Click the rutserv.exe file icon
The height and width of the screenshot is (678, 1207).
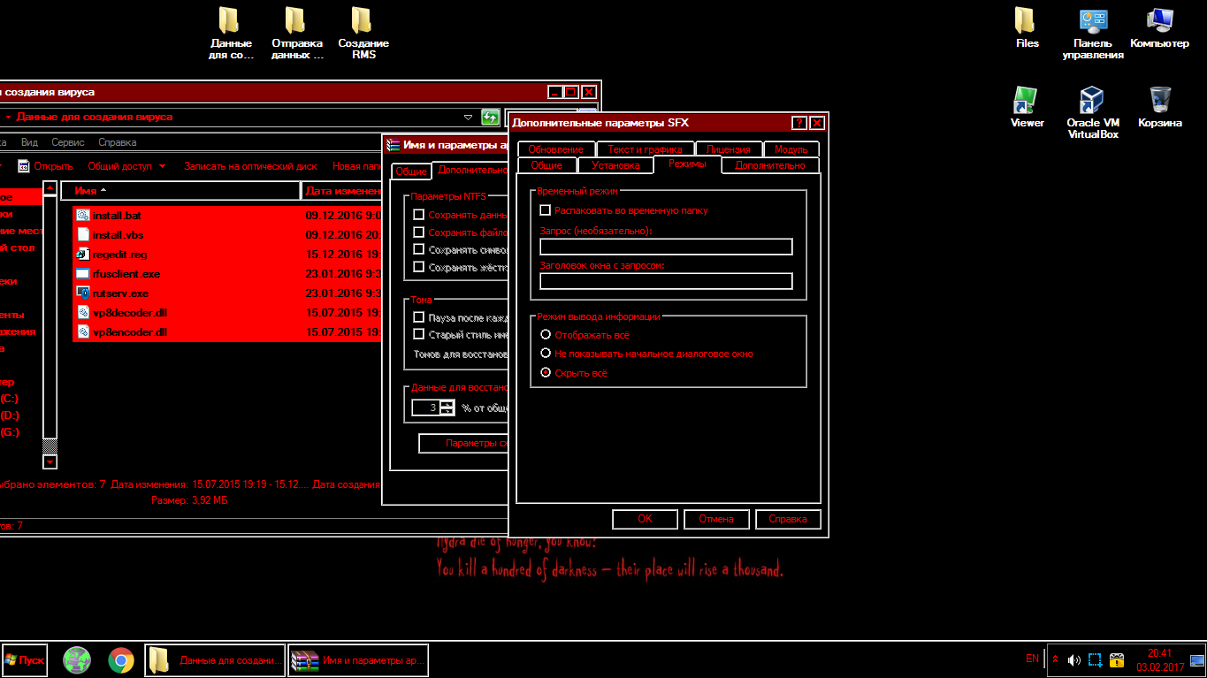coord(83,293)
